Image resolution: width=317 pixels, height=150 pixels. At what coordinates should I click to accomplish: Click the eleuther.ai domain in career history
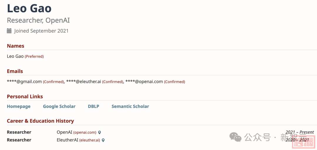90,140
